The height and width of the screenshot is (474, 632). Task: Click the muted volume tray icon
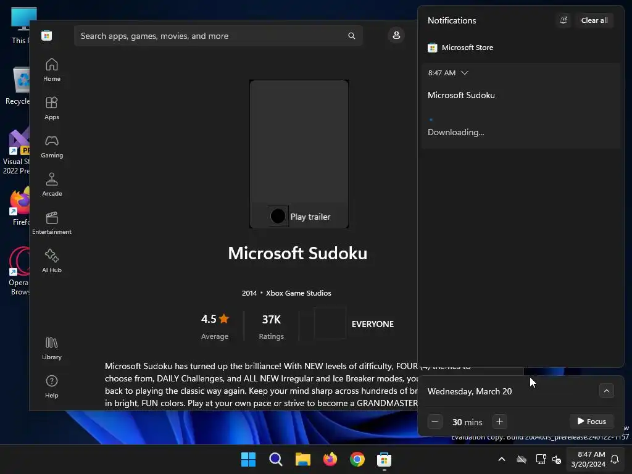pos(557,459)
